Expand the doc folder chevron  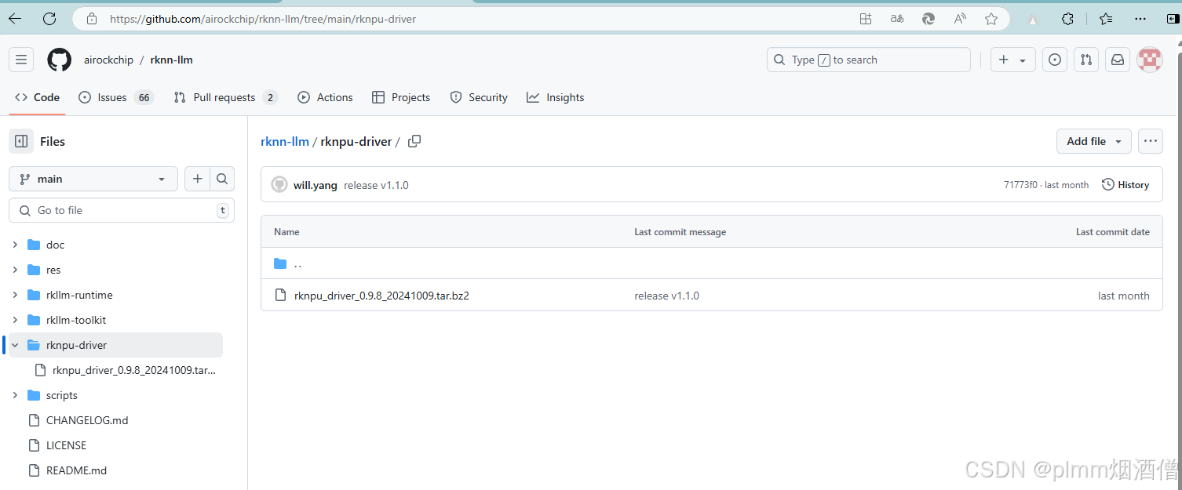pyautogui.click(x=15, y=245)
